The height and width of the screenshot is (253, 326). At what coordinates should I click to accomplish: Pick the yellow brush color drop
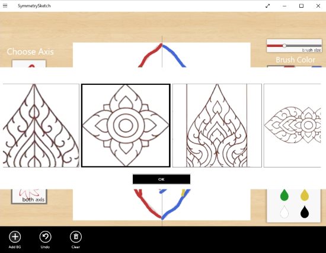(305, 195)
